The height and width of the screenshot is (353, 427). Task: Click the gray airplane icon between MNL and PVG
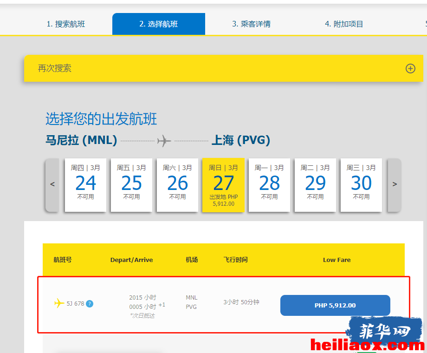pos(164,141)
